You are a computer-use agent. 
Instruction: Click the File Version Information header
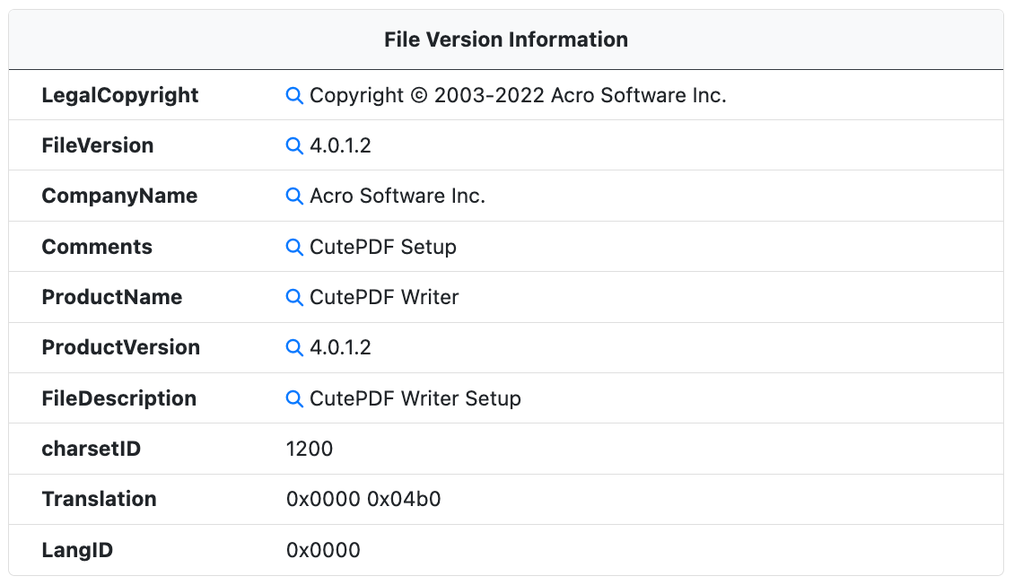[x=506, y=39]
